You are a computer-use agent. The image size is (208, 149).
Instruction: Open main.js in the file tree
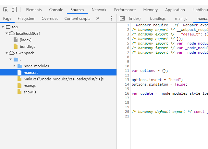click(30, 86)
